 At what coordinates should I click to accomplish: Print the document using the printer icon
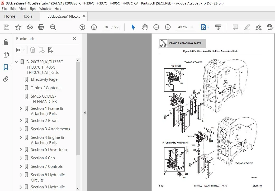click(x=41, y=27)
